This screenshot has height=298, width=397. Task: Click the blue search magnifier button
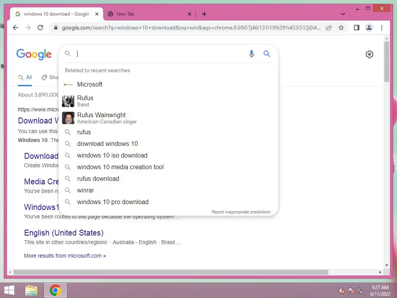[x=267, y=54]
